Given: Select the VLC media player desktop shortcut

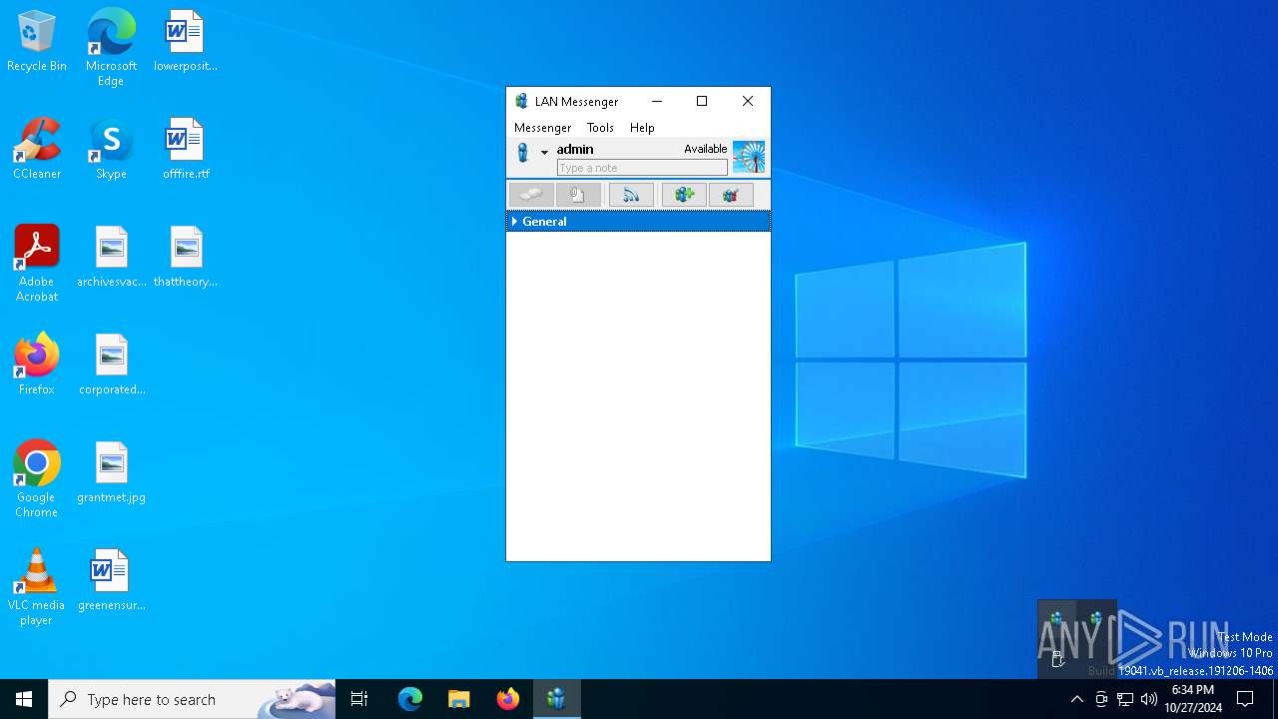Looking at the screenshot, I should point(37,587).
